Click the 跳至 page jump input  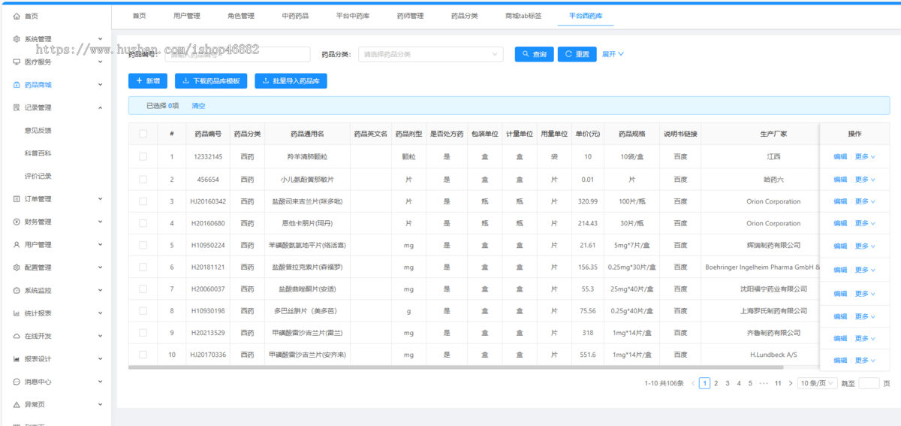(869, 383)
